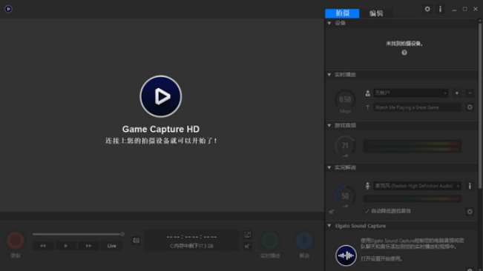Click the help question mark under device message
The height and width of the screenshot is (271, 483).
pos(404,53)
